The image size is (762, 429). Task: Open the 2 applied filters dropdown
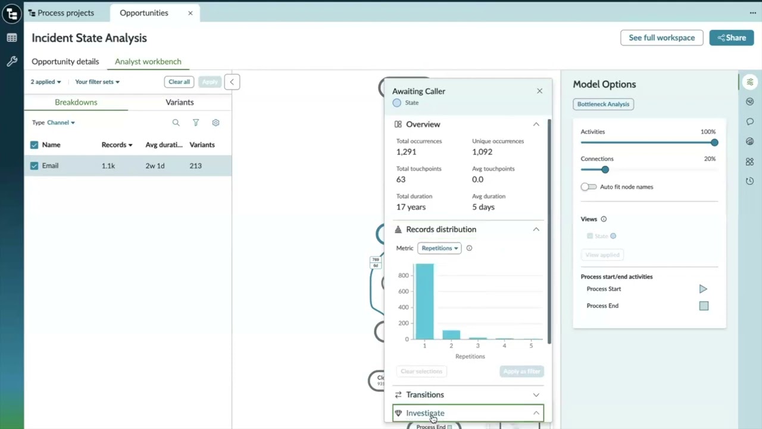coord(46,82)
